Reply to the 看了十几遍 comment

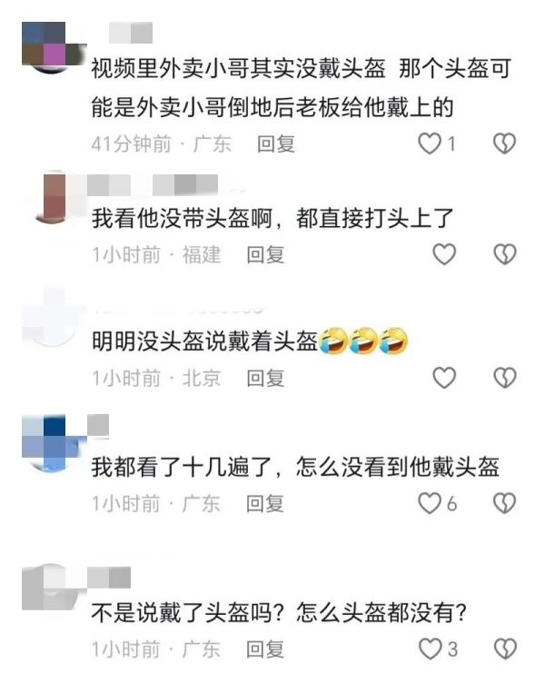point(265,504)
